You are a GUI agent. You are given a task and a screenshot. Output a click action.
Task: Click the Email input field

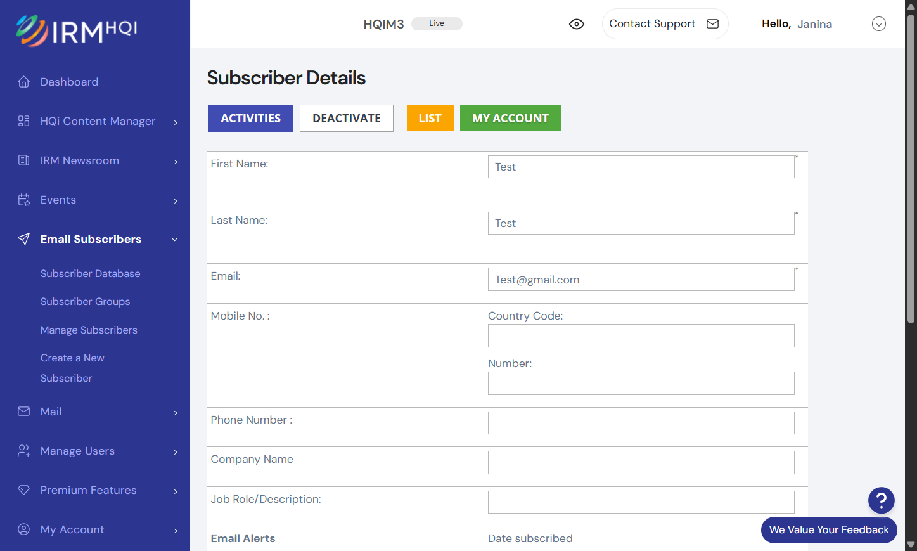pyautogui.click(x=641, y=280)
